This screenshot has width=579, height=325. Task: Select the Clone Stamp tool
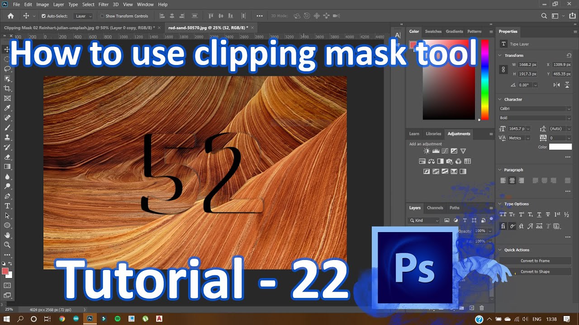pos(7,137)
